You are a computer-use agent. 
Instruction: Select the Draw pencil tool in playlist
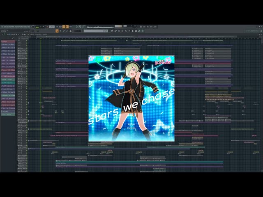pos(8,34)
